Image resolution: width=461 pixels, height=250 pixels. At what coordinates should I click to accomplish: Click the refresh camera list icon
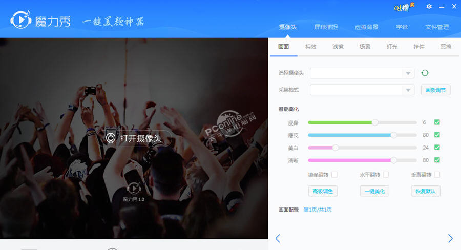click(x=425, y=73)
